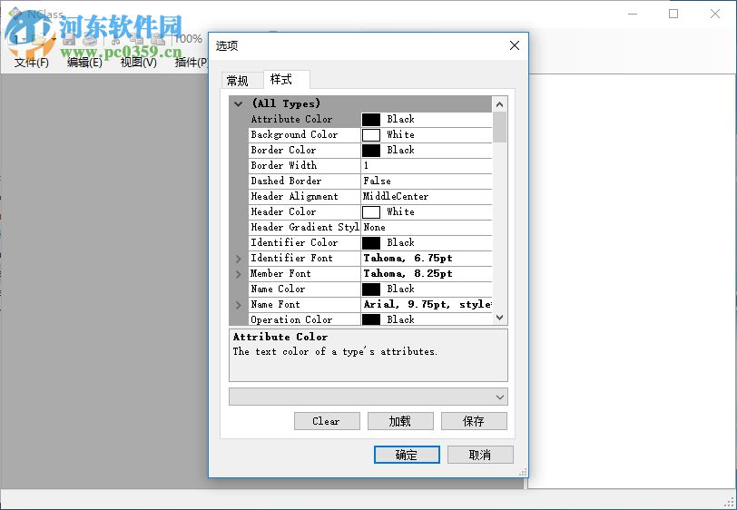Click the Header Color white swatch
737x510 pixels.
371,212
